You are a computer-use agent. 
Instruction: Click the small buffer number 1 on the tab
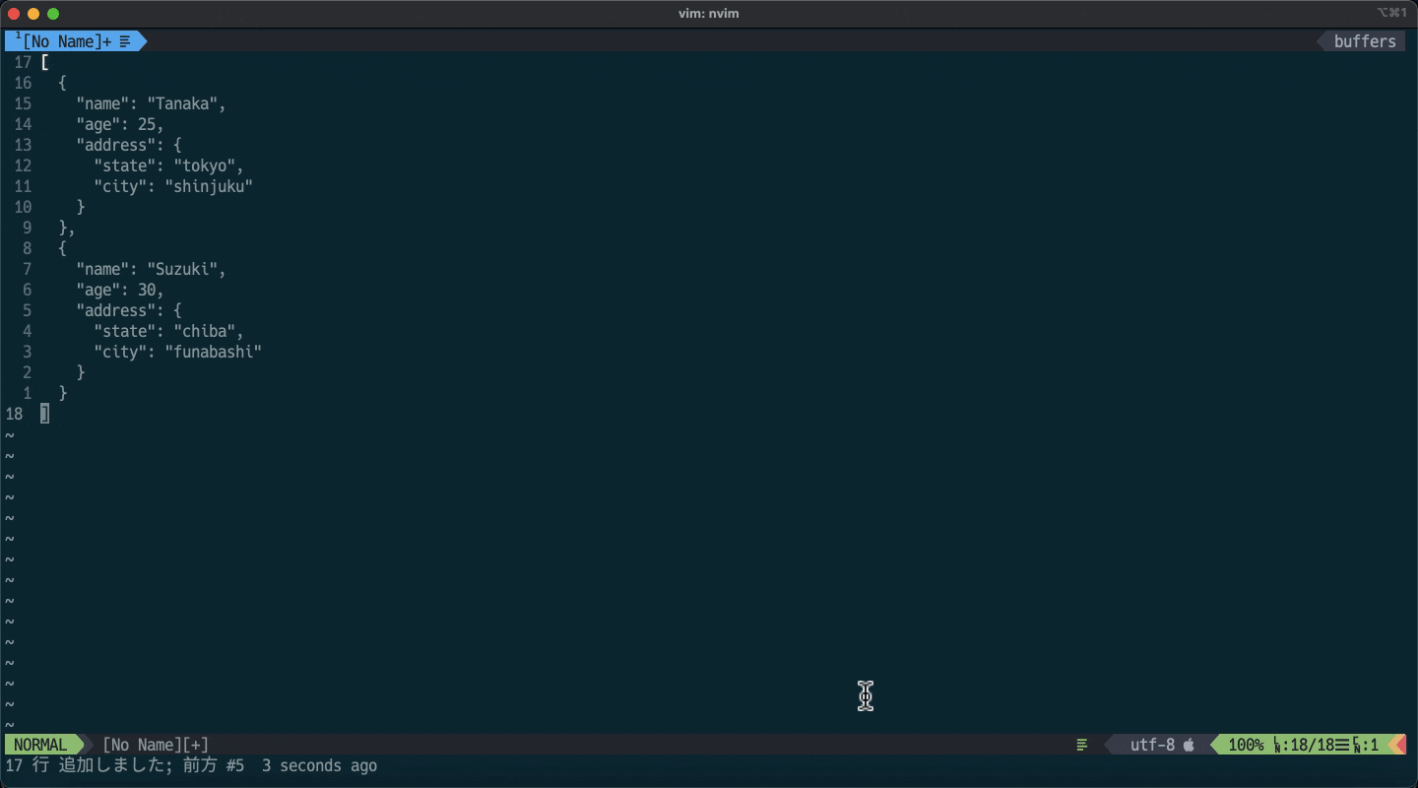(x=18, y=36)
